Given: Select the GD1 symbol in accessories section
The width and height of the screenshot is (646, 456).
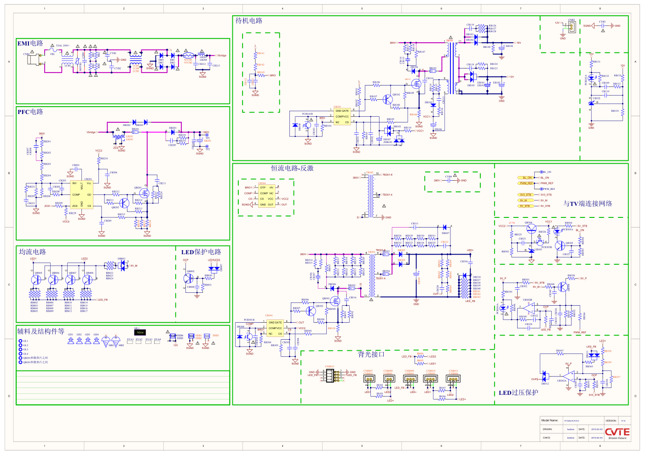Looking at the screenshot, I should 70,340.
